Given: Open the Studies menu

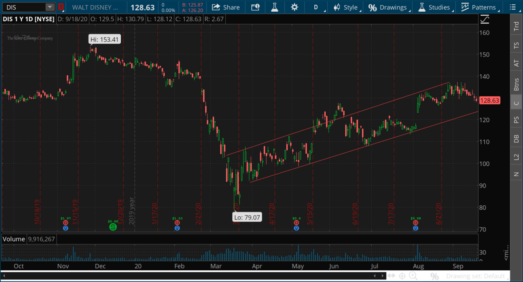Looking at the screenshot, I should tap(435, 7).
